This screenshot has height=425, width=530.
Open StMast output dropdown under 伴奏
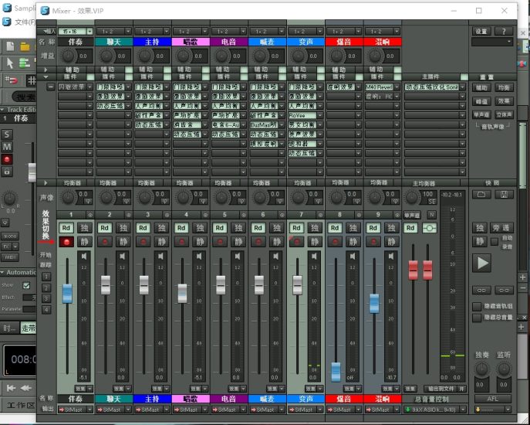point(89,410)
